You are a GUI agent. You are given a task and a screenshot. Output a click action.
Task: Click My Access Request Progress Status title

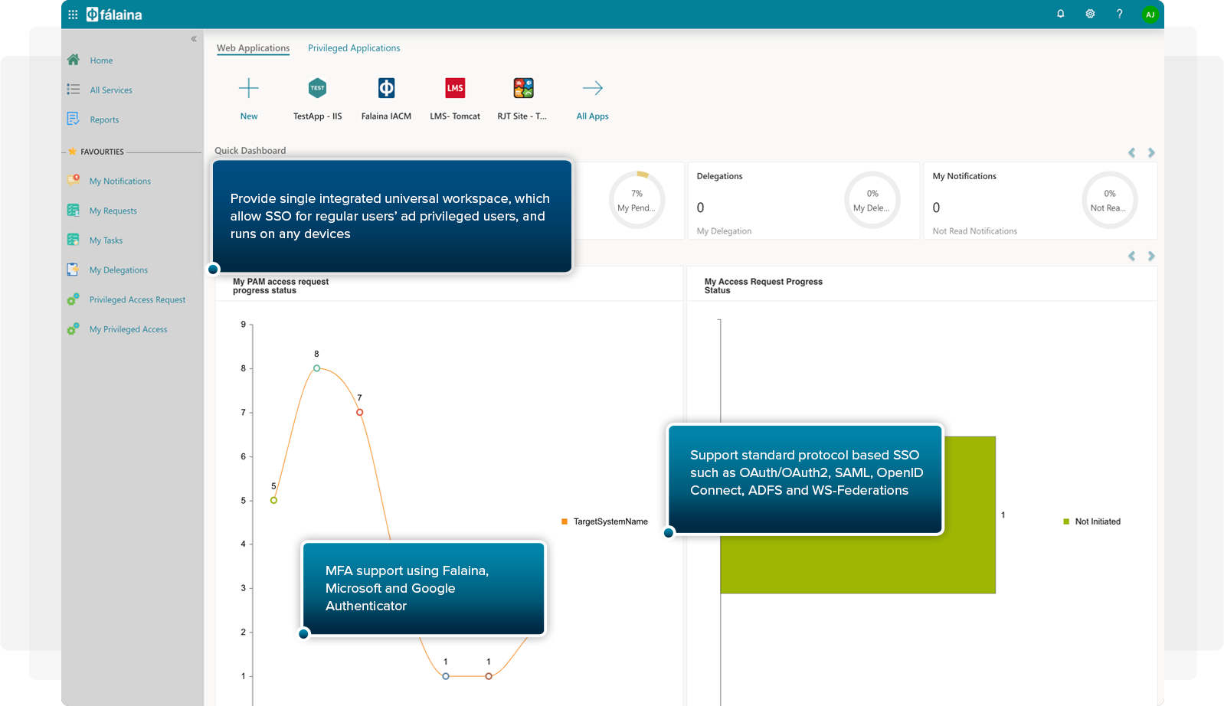click(x=763, y=286)
